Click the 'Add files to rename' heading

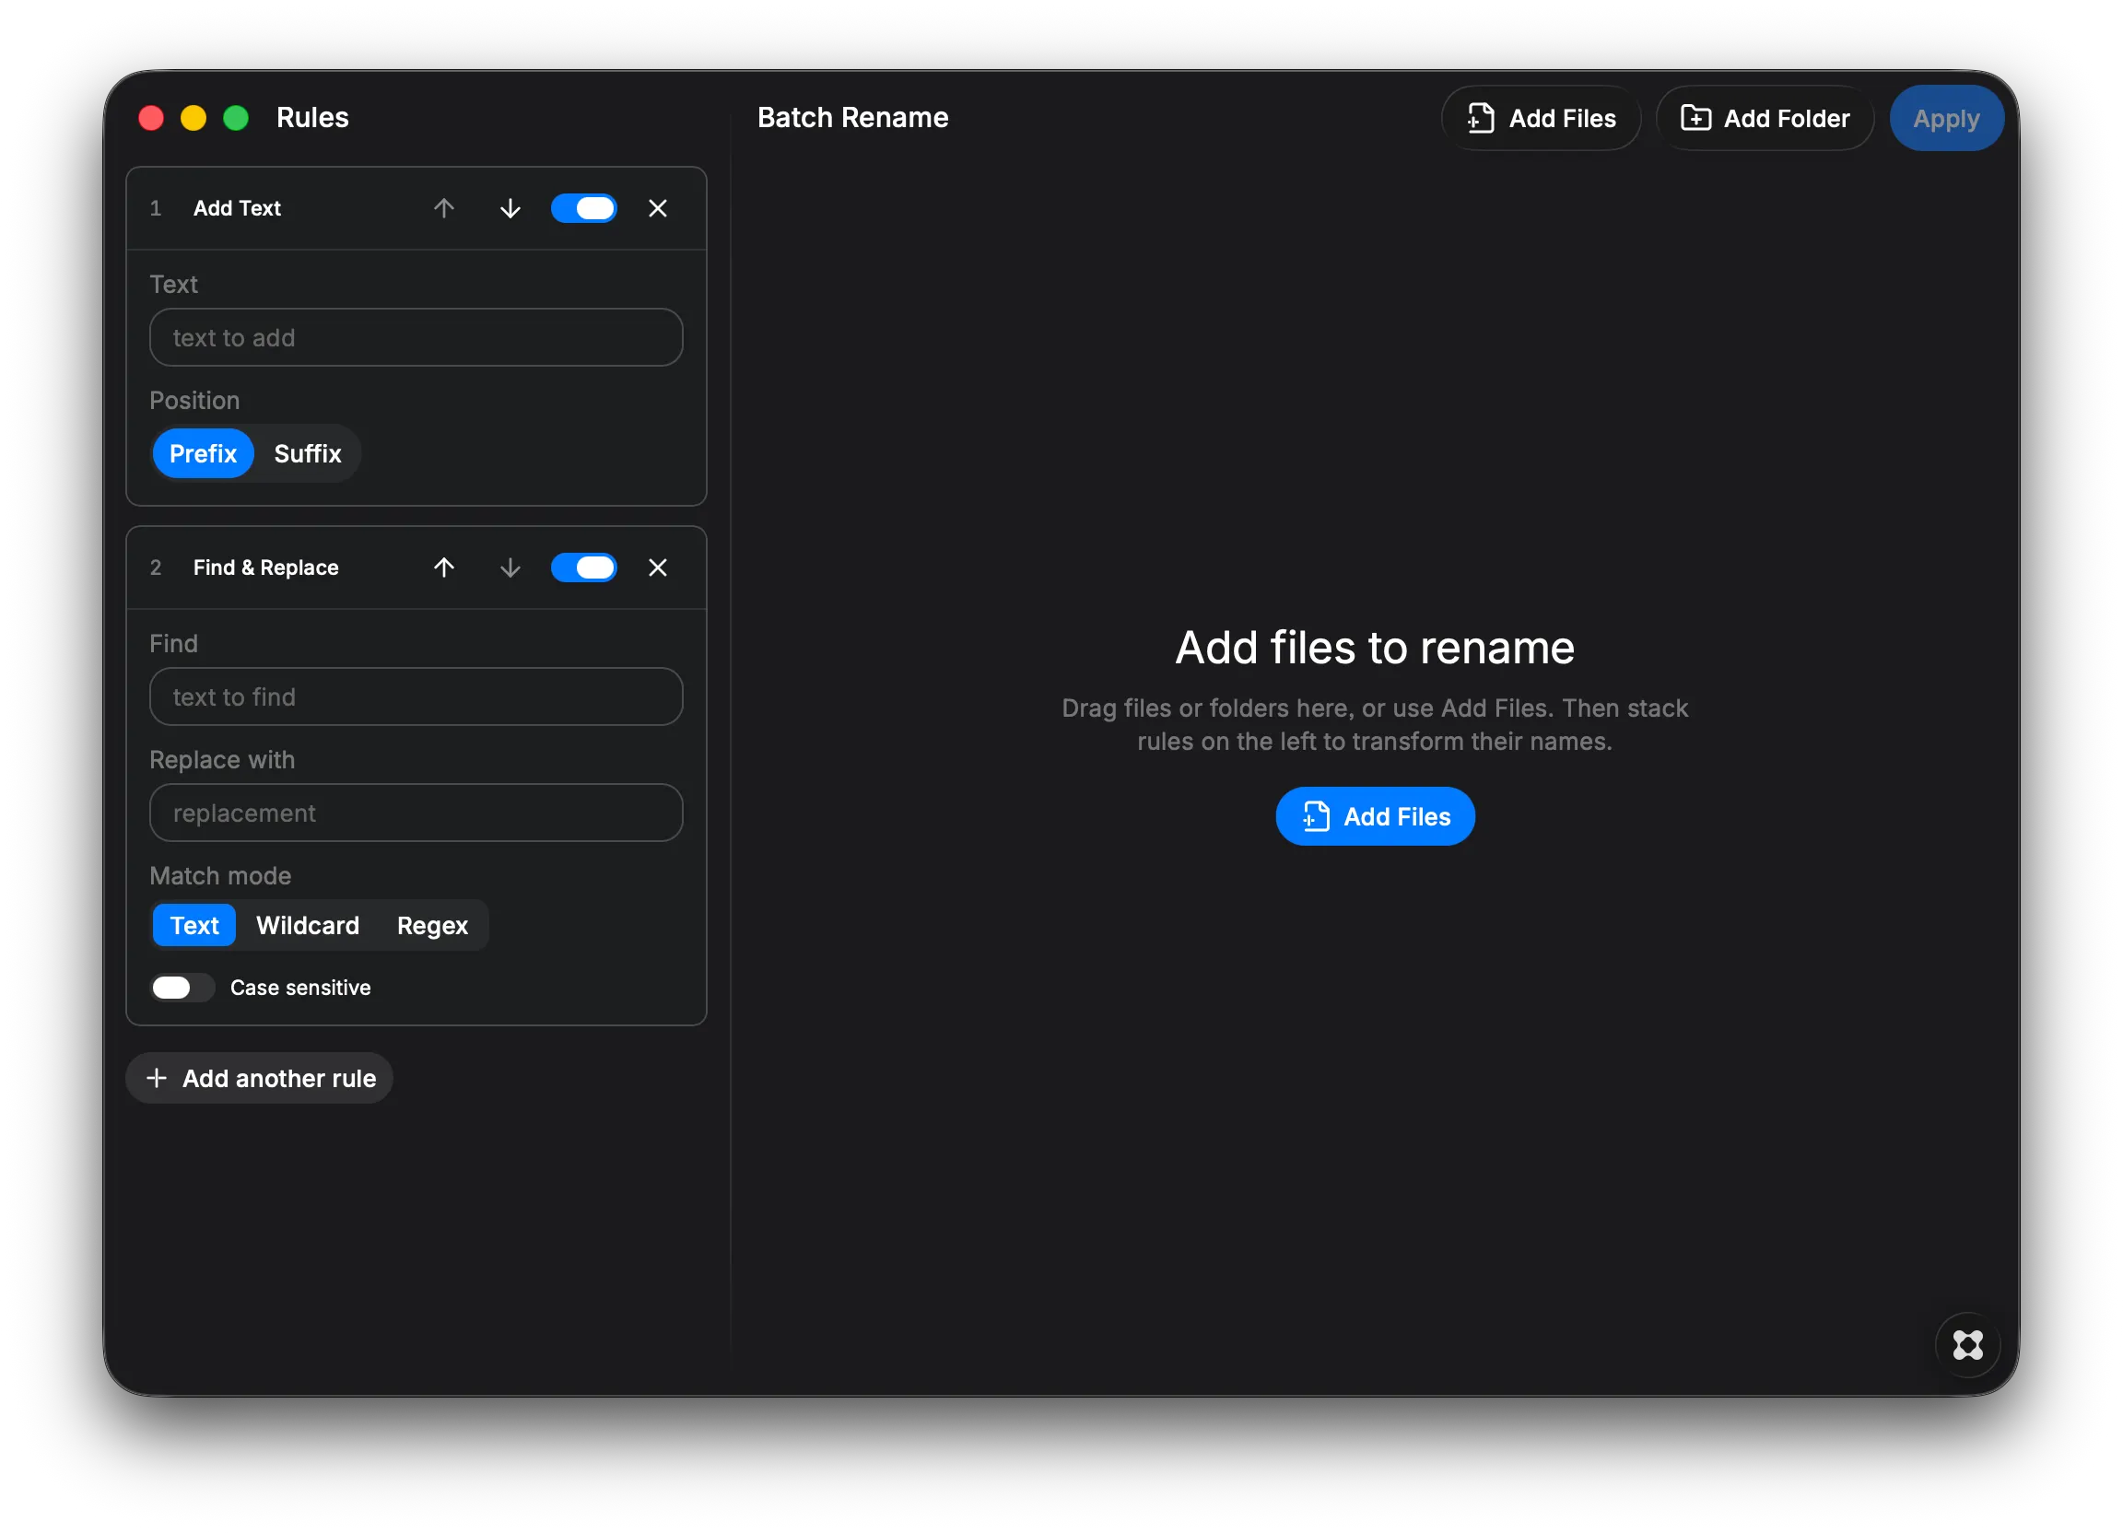tap(1375, 648)
